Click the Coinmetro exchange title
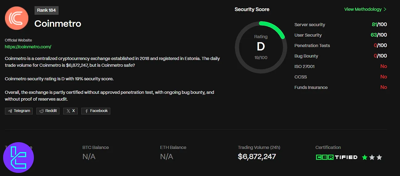Viewport: 400px width, 176px height. click(x=58, y=24)
